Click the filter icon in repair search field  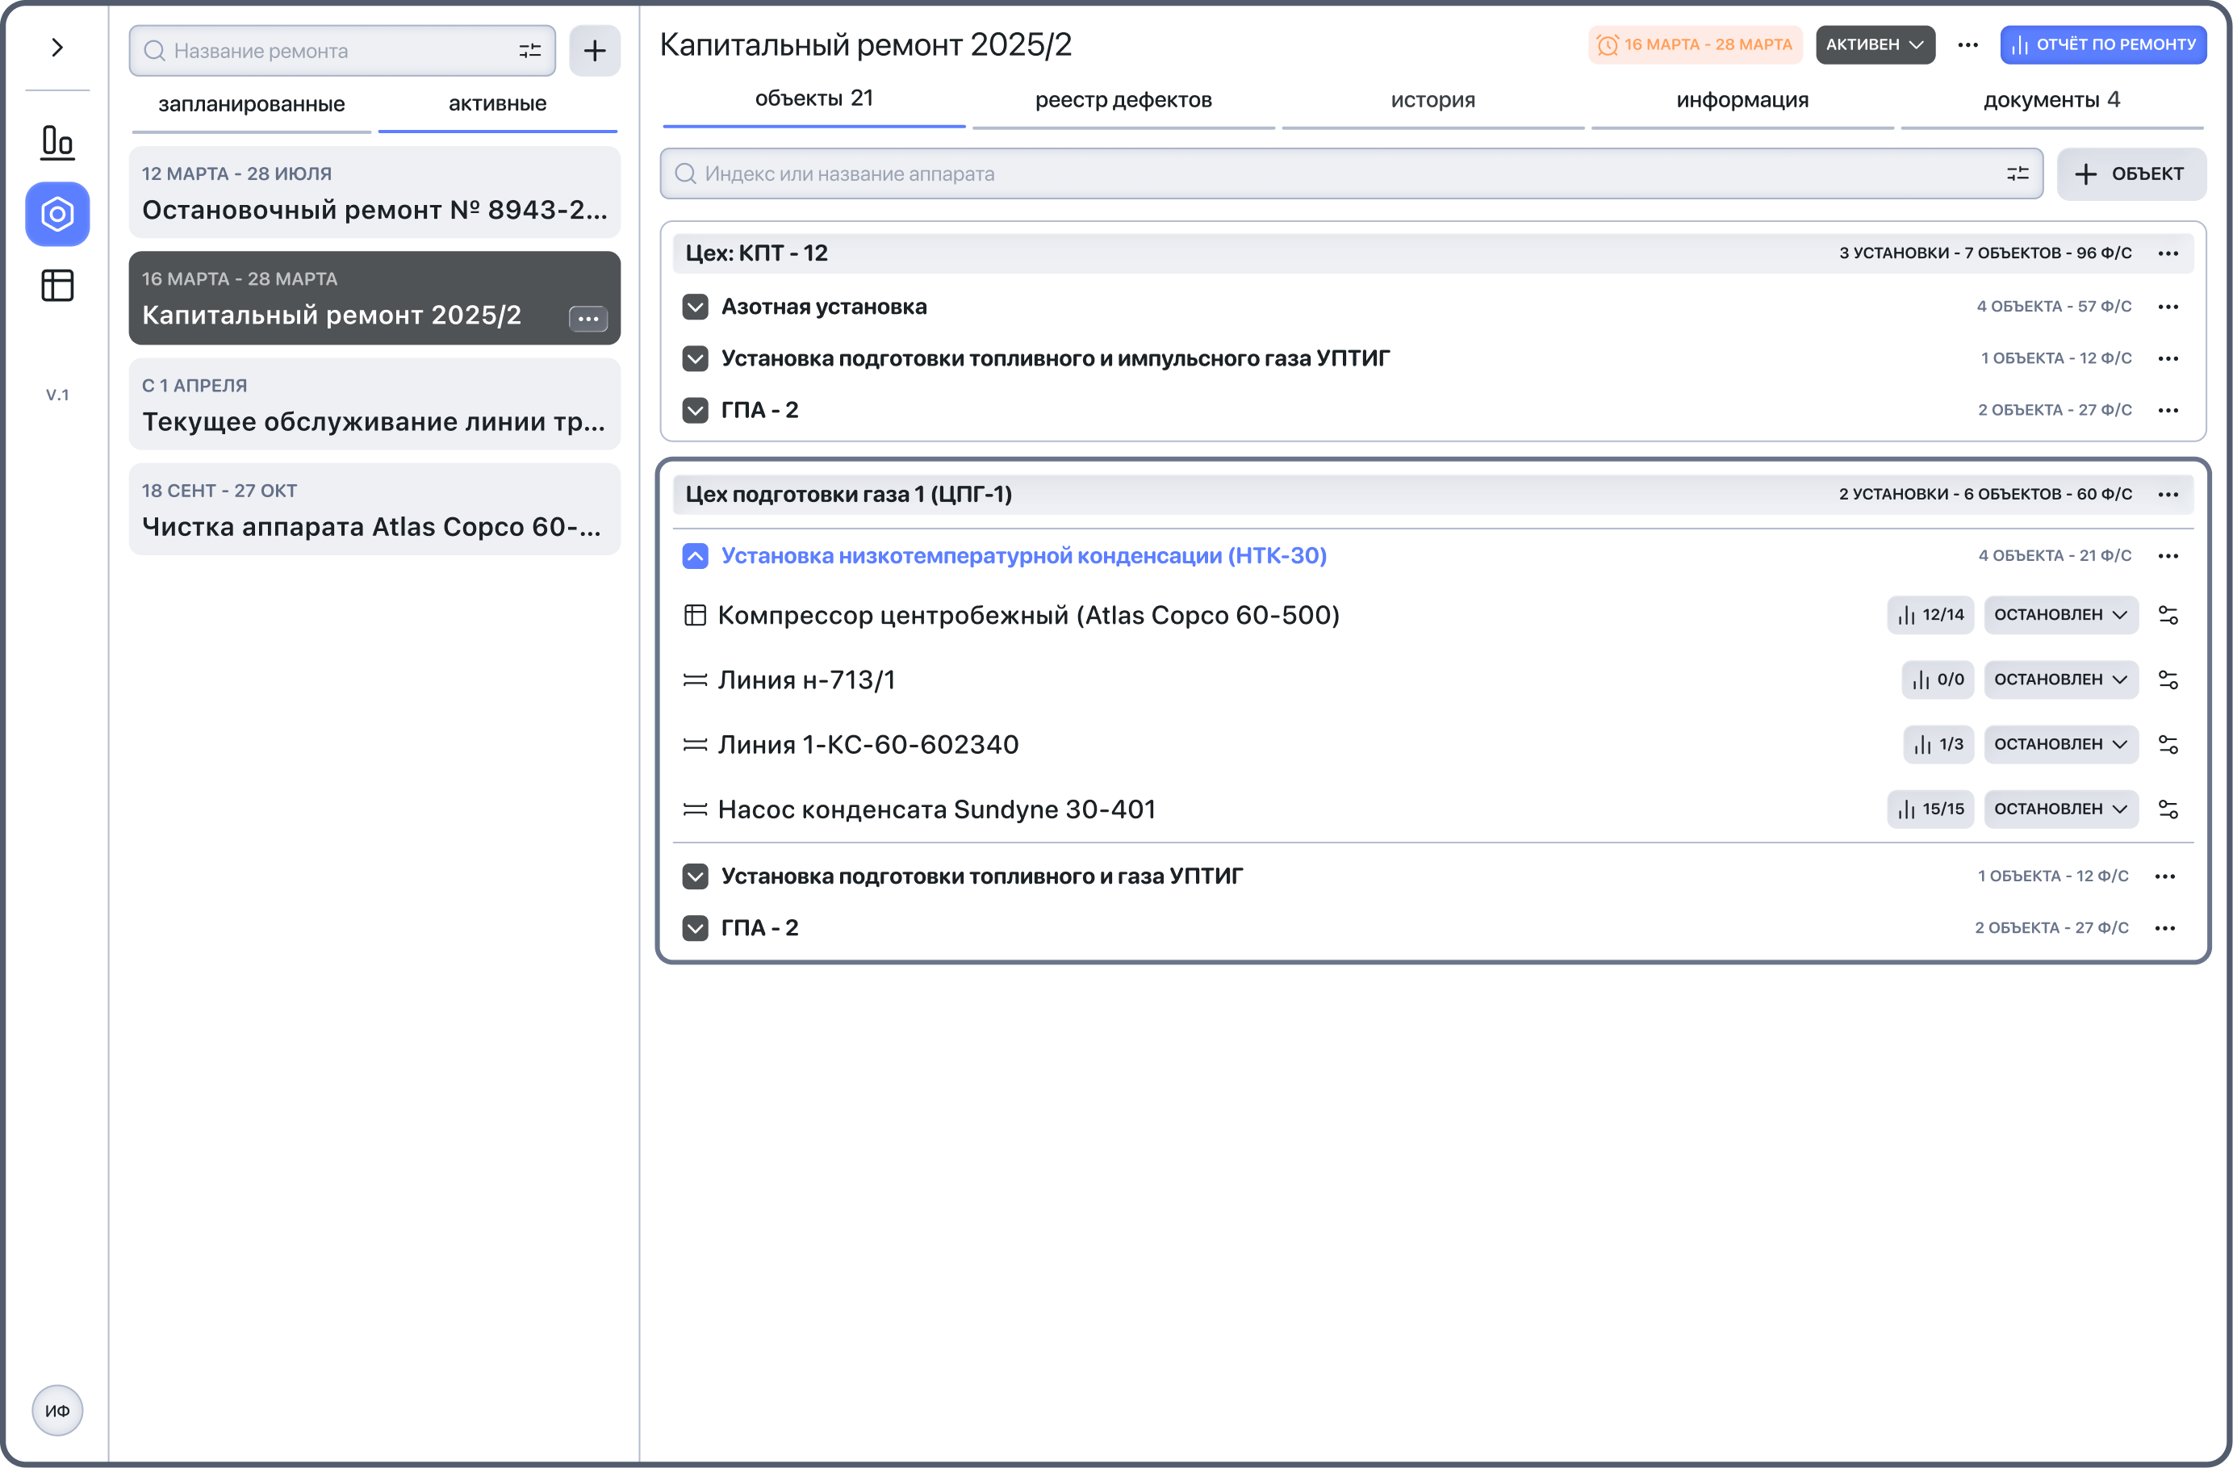point(530,51)
